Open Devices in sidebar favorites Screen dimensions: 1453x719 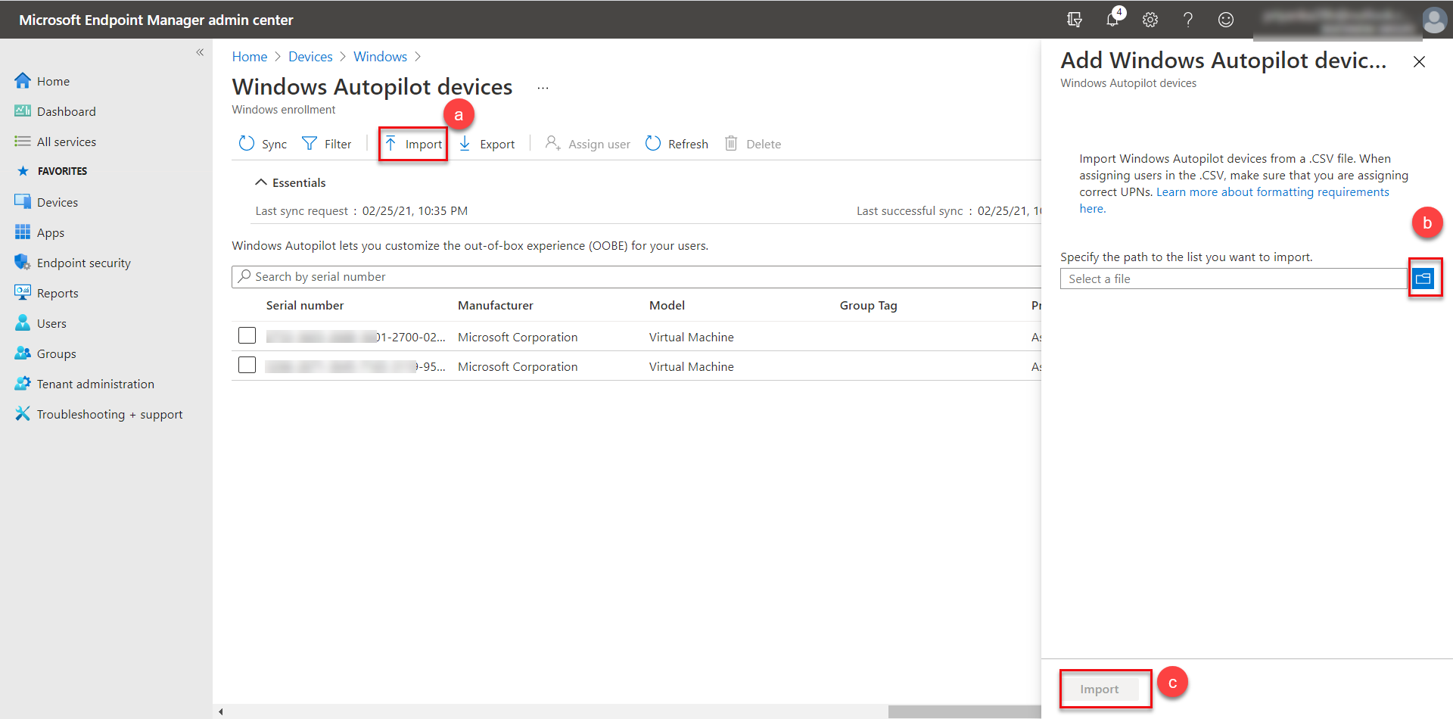click(x=57, y=202)
